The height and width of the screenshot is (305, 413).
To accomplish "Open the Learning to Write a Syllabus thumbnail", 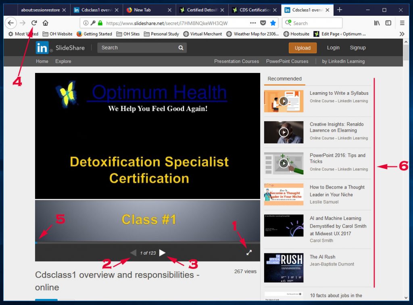I will (x=284, y=100).
